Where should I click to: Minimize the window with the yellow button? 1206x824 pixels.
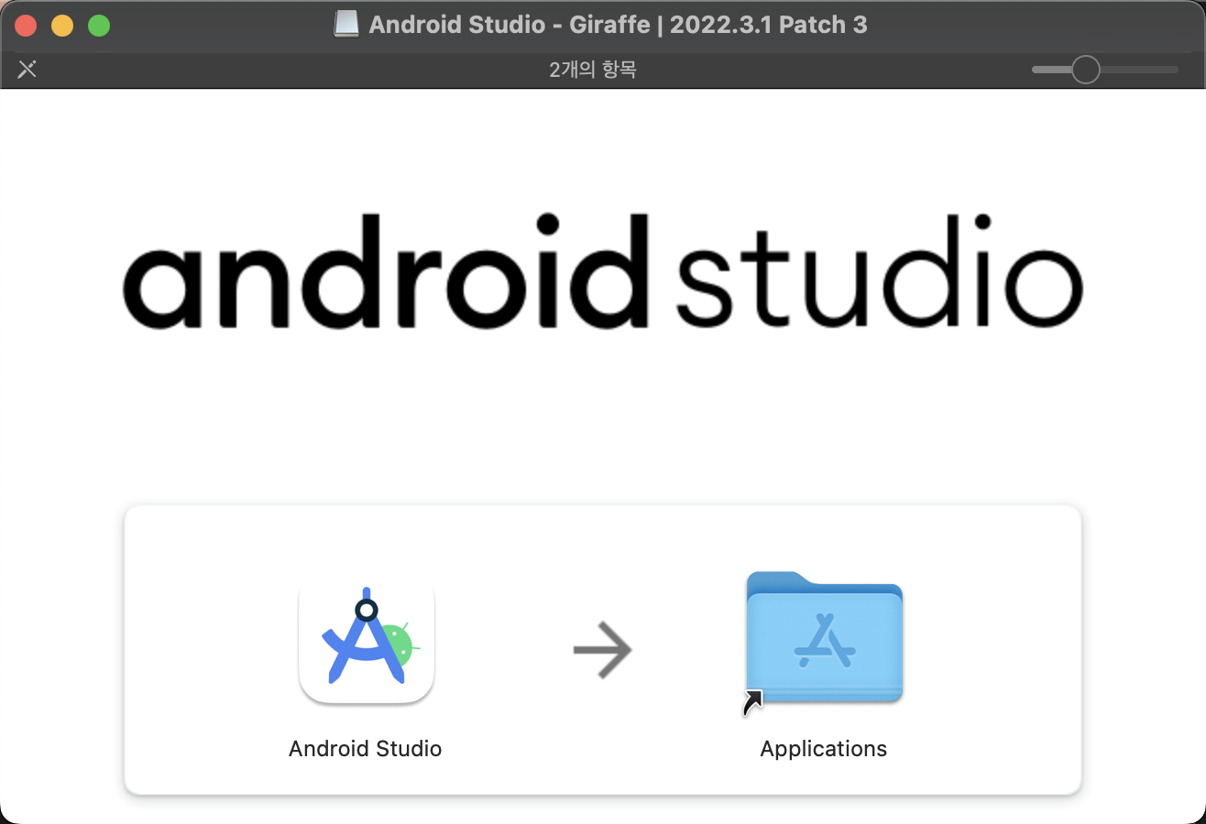(x=62, y=26)
